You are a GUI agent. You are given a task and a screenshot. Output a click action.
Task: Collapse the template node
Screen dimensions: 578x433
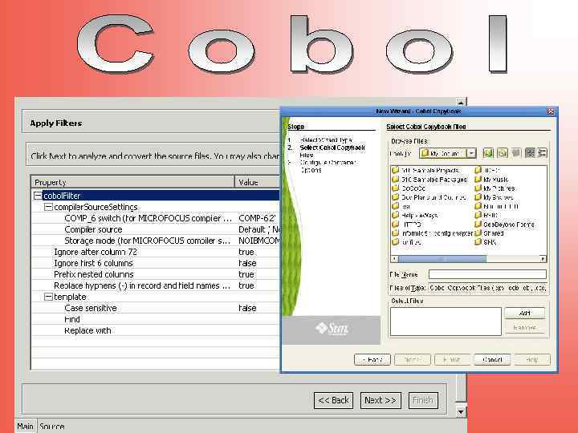(48, 297)
